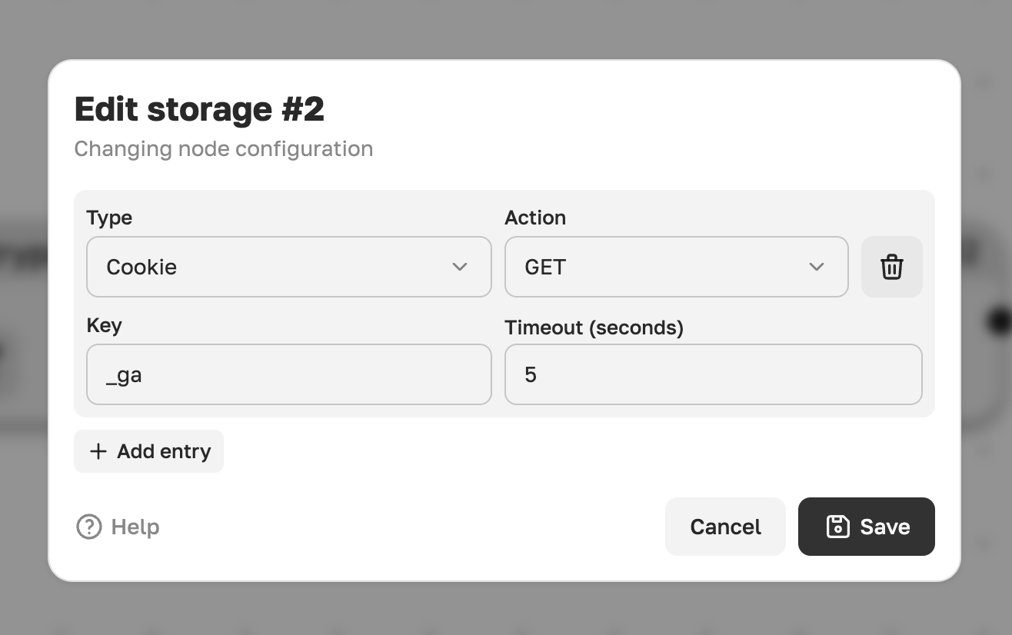Focus the Key field containing _ga

[x=289, y=374]
